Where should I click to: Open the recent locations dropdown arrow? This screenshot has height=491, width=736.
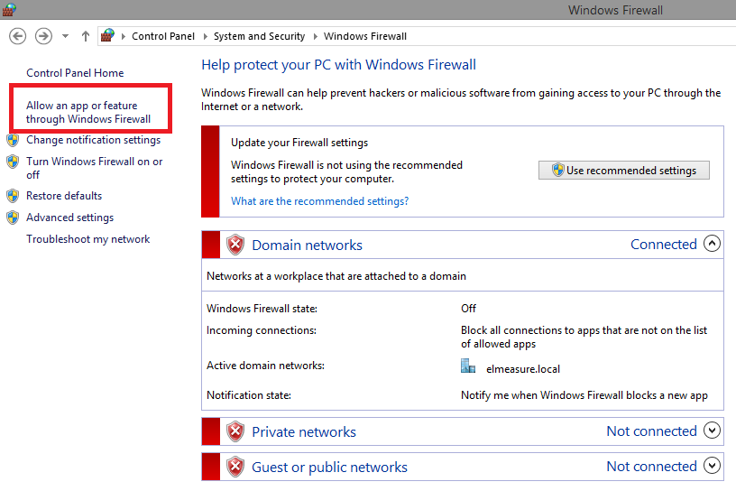[x=65, y=36]
